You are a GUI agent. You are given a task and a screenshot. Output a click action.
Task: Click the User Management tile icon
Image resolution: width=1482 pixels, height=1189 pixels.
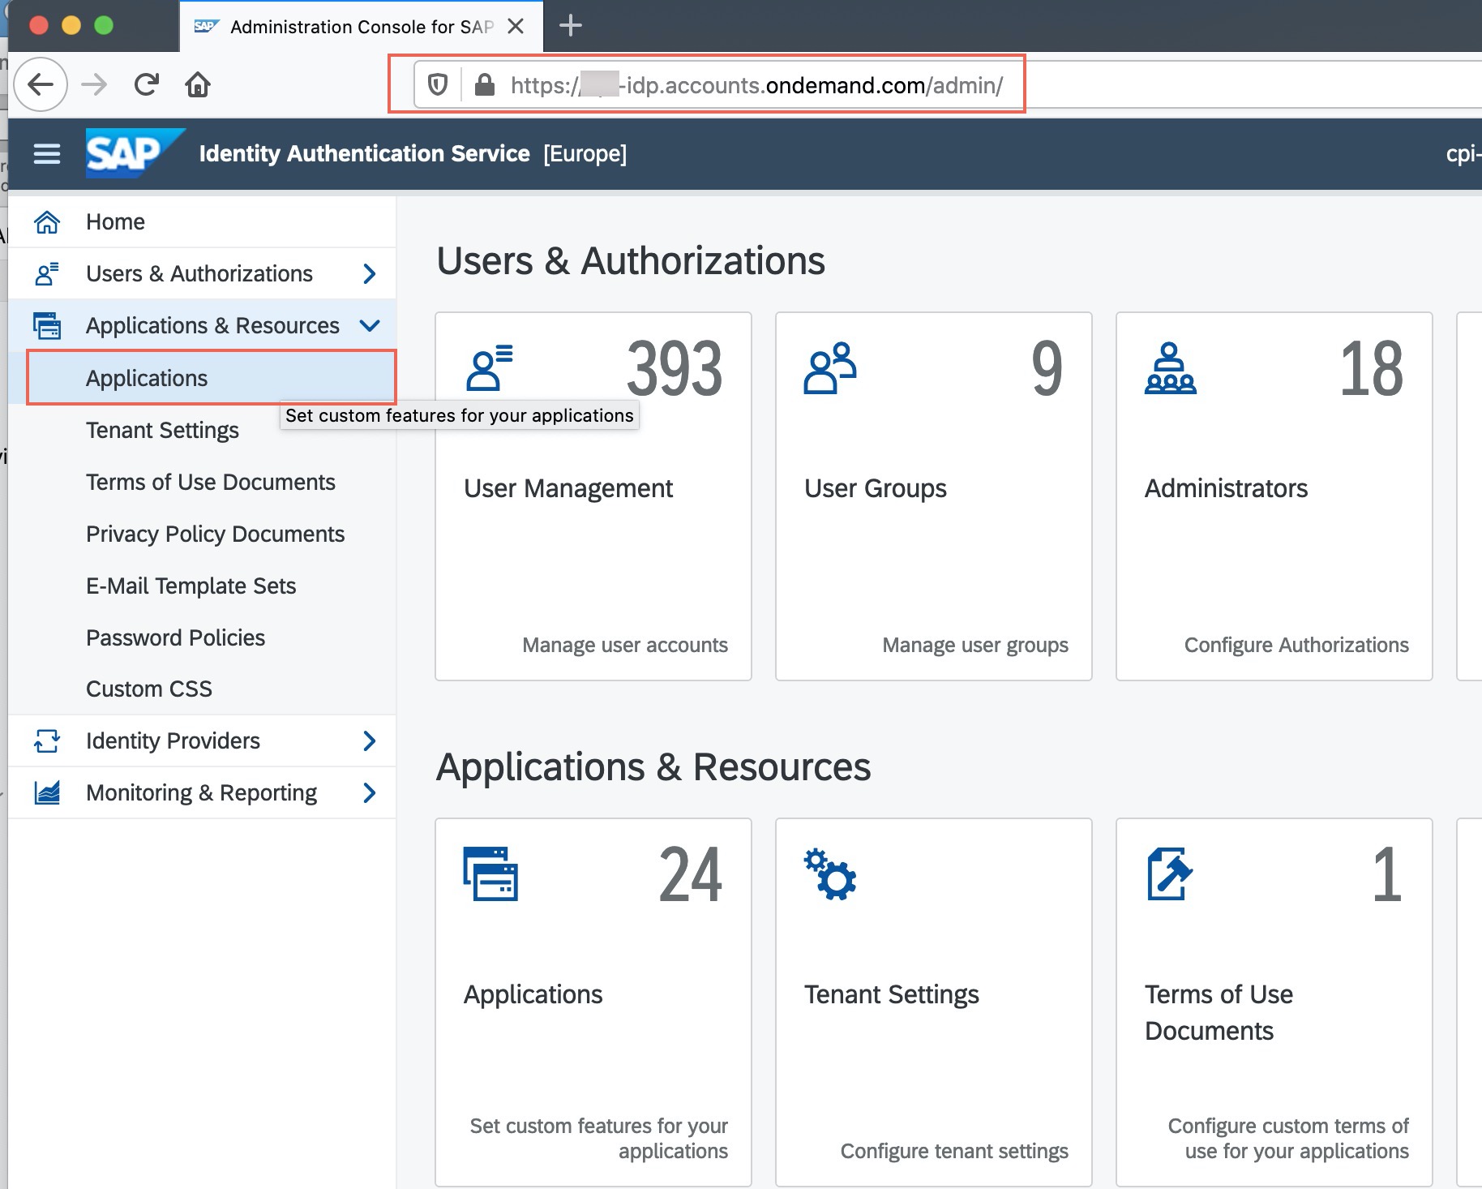[x=489, y=368]
